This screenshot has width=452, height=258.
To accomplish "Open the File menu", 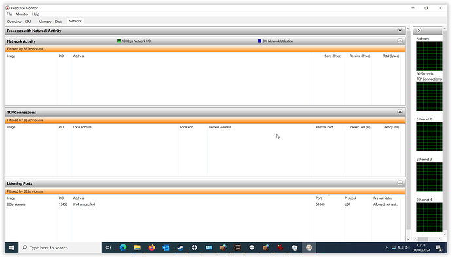I will click(9, 14).
